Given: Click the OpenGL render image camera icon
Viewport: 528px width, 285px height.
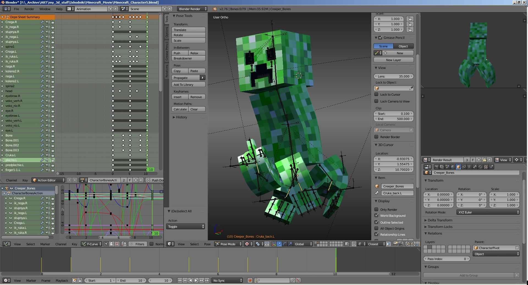Looking at the screenshot, I should click(395, 244).
